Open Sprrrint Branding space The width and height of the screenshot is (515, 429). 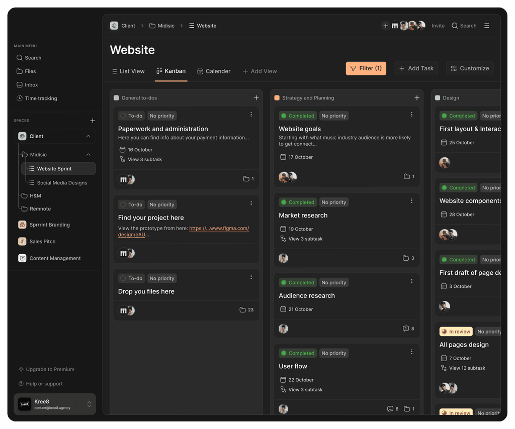click(x=44, y=225)
